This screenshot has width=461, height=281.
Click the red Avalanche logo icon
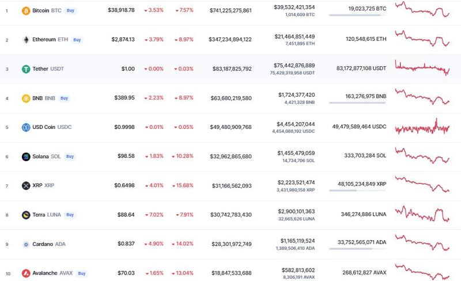[x=25, y=274]
